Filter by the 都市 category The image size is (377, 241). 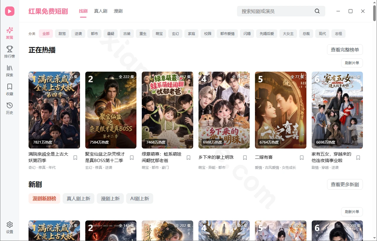94,34
